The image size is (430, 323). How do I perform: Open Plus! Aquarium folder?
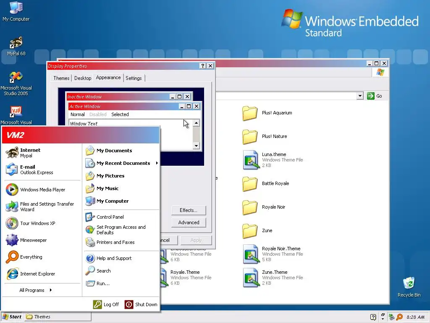267,113
